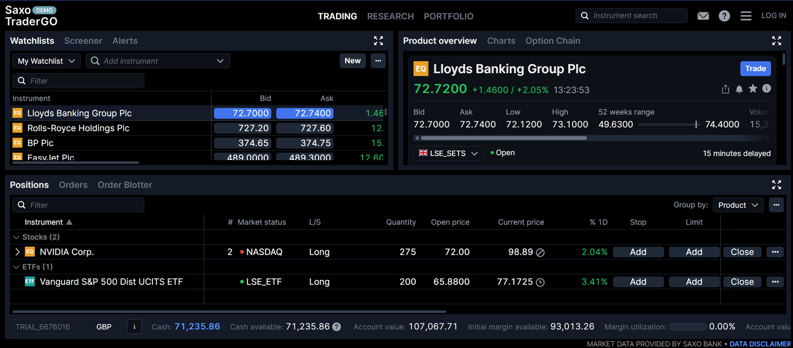The height and width of the screenshot is (348, 793).
Task: Click the Trade button for Lloyds Banking
Action: pyautogui.click(x=755, y=68)
